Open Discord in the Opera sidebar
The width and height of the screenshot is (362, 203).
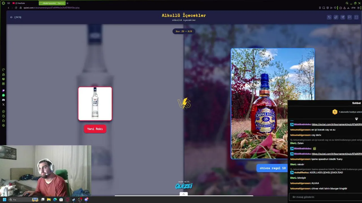(3, 100)
